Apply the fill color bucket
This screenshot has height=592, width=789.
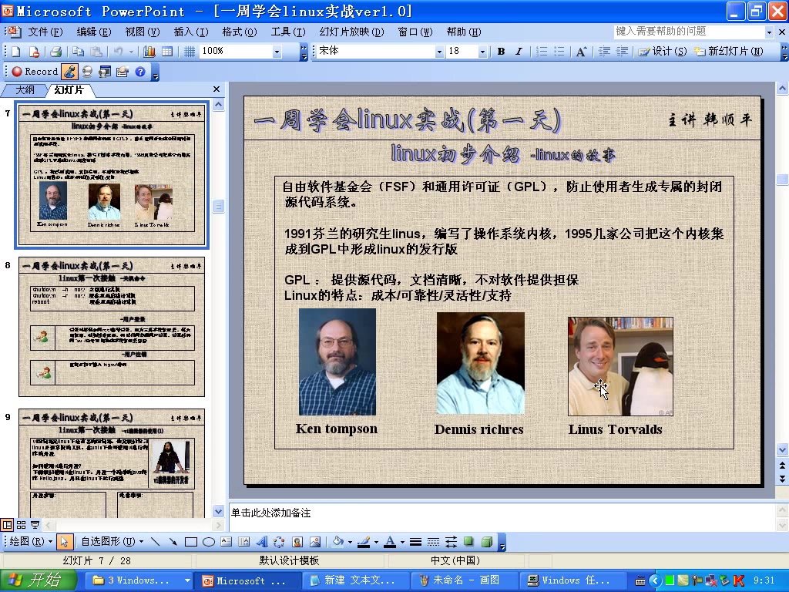337,542
